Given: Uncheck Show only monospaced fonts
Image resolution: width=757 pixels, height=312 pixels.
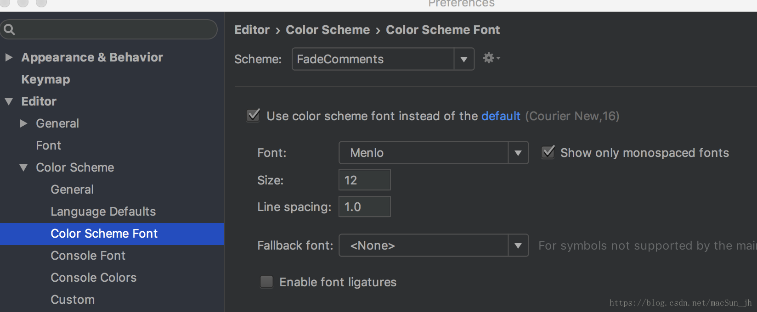Looking at the screenshot, I should 548,152.
